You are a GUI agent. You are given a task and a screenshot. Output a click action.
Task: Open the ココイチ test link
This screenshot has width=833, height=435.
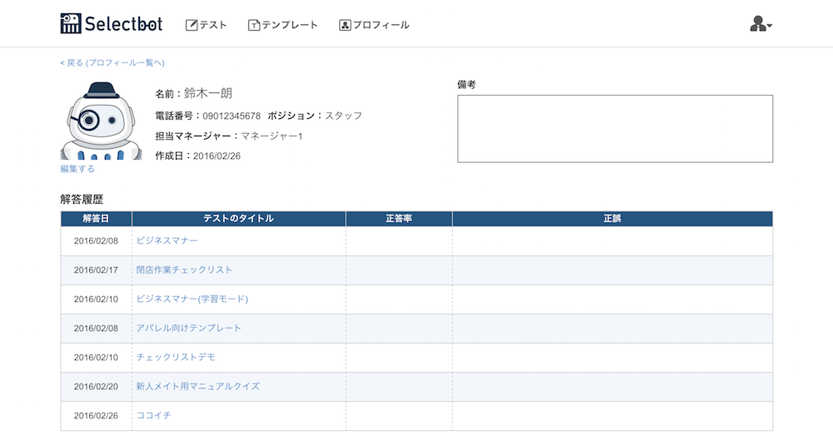(x=153, y=416)
